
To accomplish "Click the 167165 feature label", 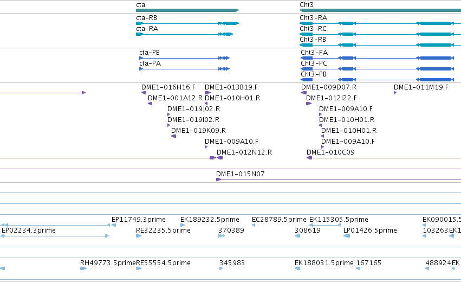I will (x=369, y=263).
